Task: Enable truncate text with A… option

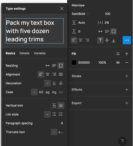Action: pyautogui.click(x=61, y=132)
